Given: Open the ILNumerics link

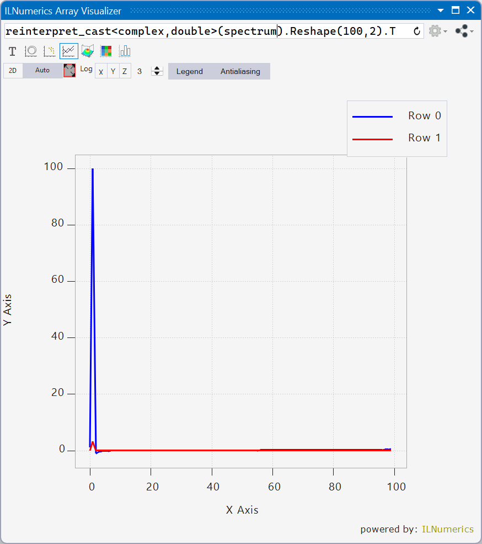Looking at the screenshot, I should [448, 529].
